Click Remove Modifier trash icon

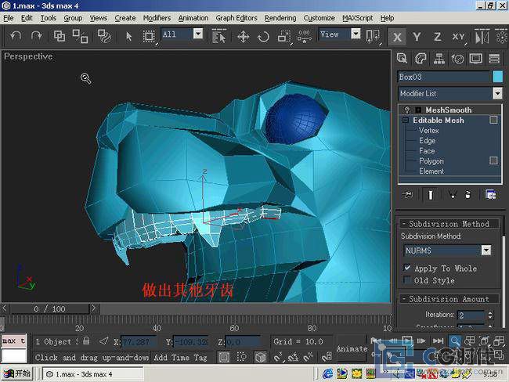click(x=467, y=194)
